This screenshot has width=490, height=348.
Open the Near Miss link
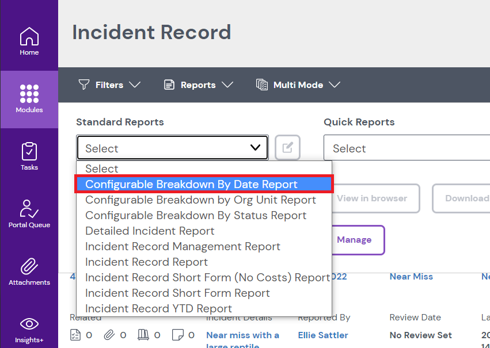411,277
